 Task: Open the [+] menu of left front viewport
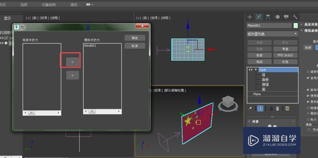point(28,18)
